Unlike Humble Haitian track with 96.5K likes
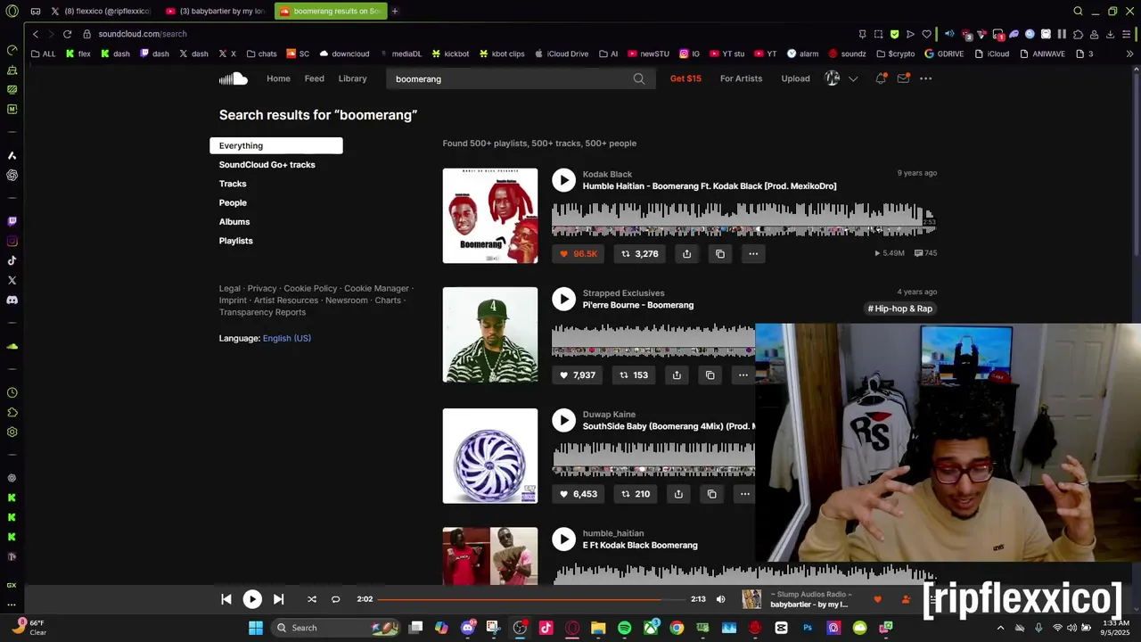Image resolution: width=1141 pixels, height=642 pixels. coord(578,254)
